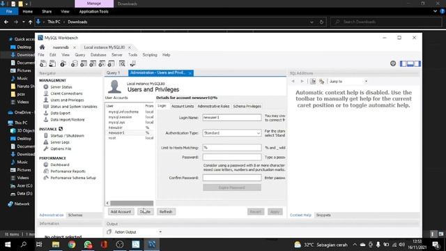The image size is (446, 251).
Task: Click the create new stored procedure toolbar icon
Action: click(102, 63)
